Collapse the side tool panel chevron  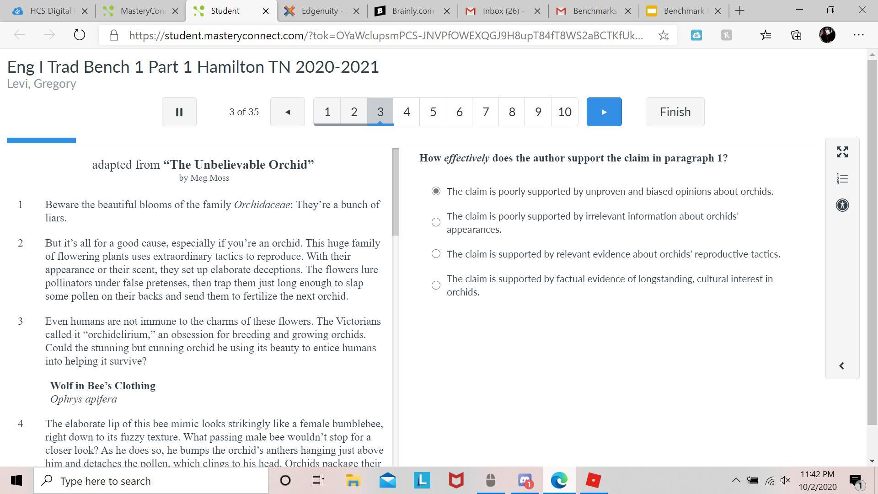[x=841, y=366]
